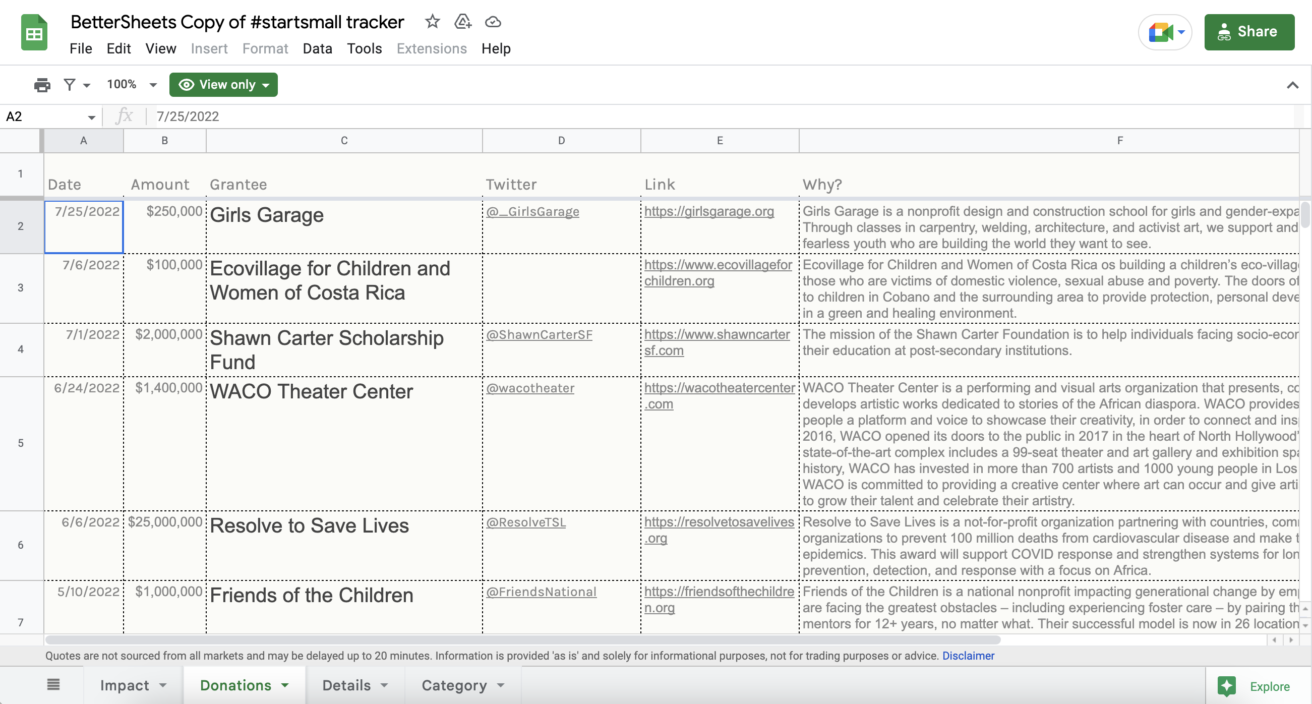Open the Explore panel
Screen dimensions: 1312x704
(1254, 686)
